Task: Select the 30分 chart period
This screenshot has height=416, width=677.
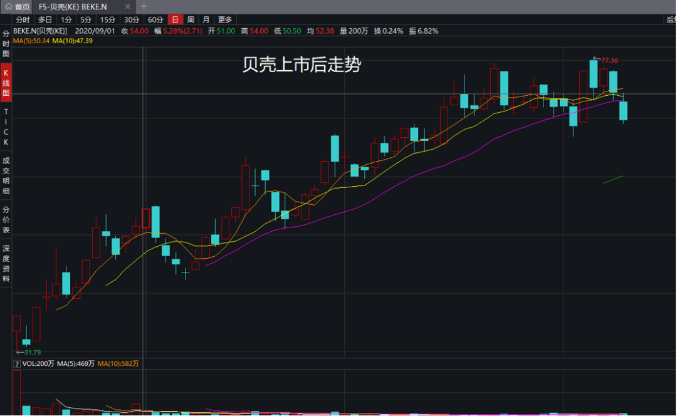Action: (131, 20)
